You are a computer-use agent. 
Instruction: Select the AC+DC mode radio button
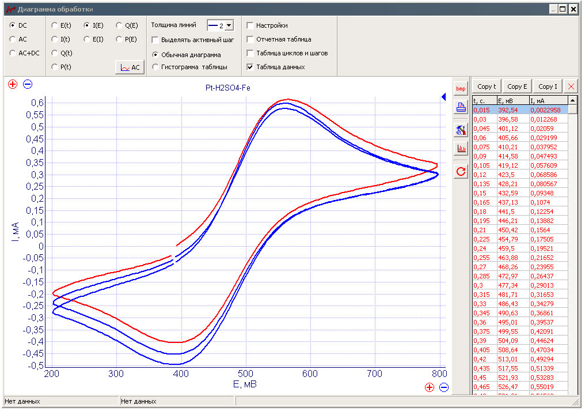point(13,53)
